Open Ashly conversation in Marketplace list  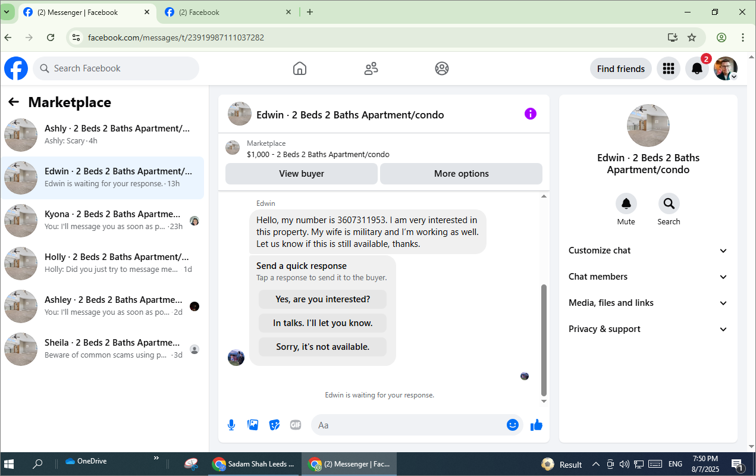102,134
